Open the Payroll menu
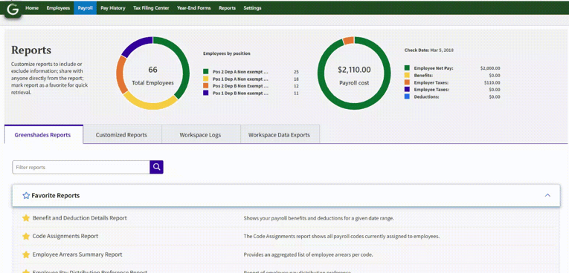The height and width of the screenshot is (273, 569). 86,8
